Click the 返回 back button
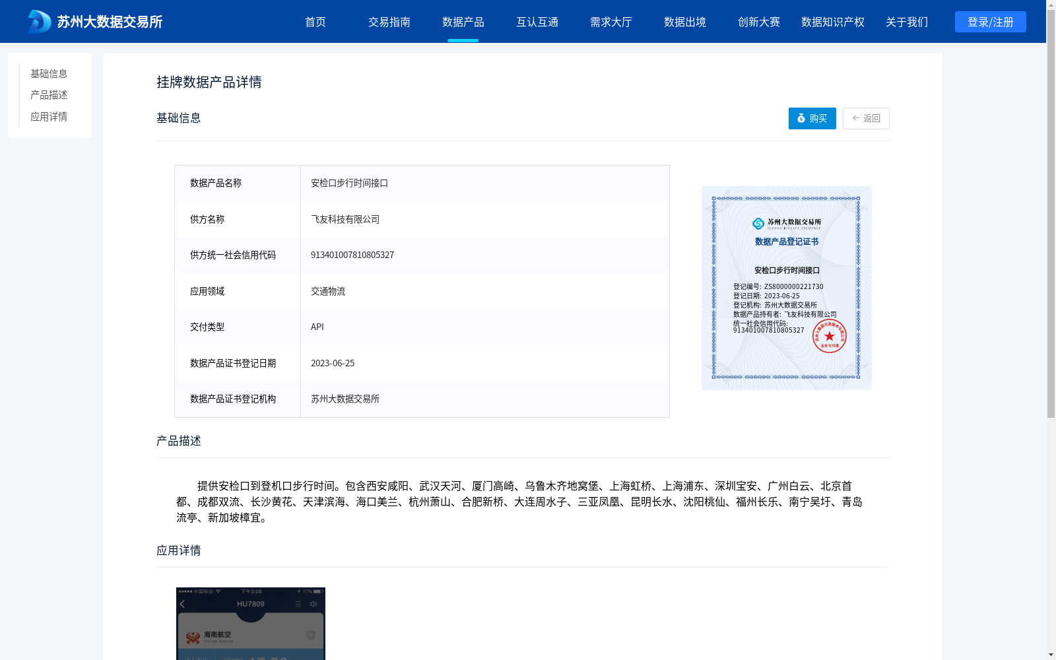 click(x=866, y=118)
